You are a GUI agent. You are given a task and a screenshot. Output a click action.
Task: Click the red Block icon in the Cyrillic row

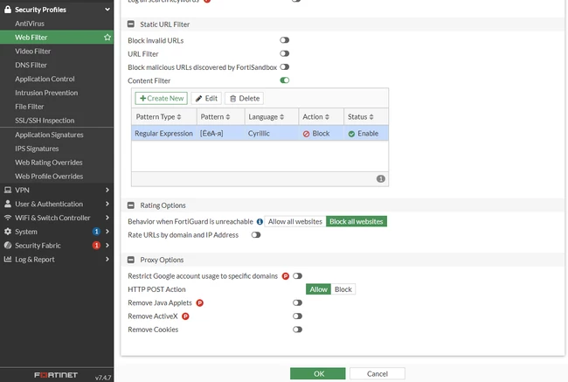click(306, 134)
